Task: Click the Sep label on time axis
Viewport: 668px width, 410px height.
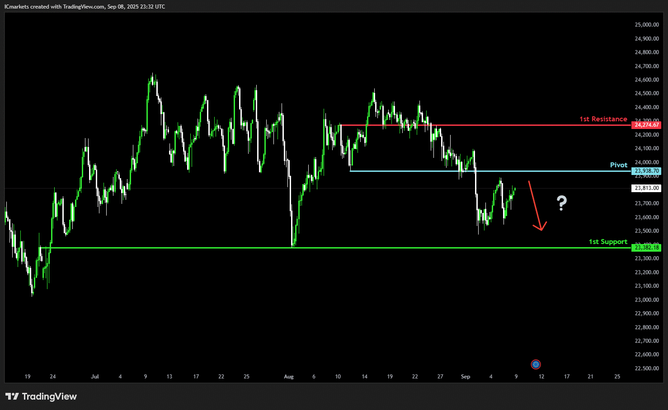Action: [466, 377]
